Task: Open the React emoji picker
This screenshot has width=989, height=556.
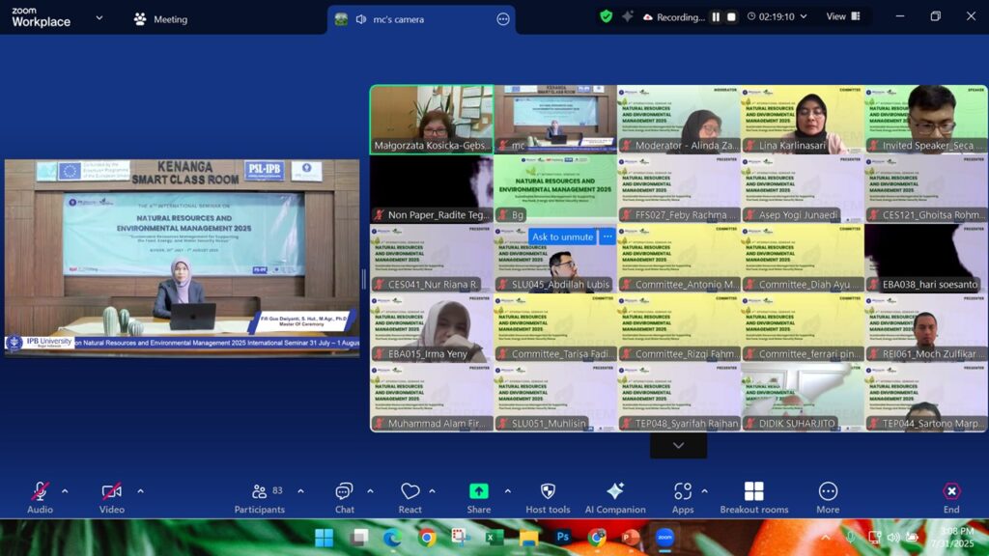Action: (x=410, y=492)
